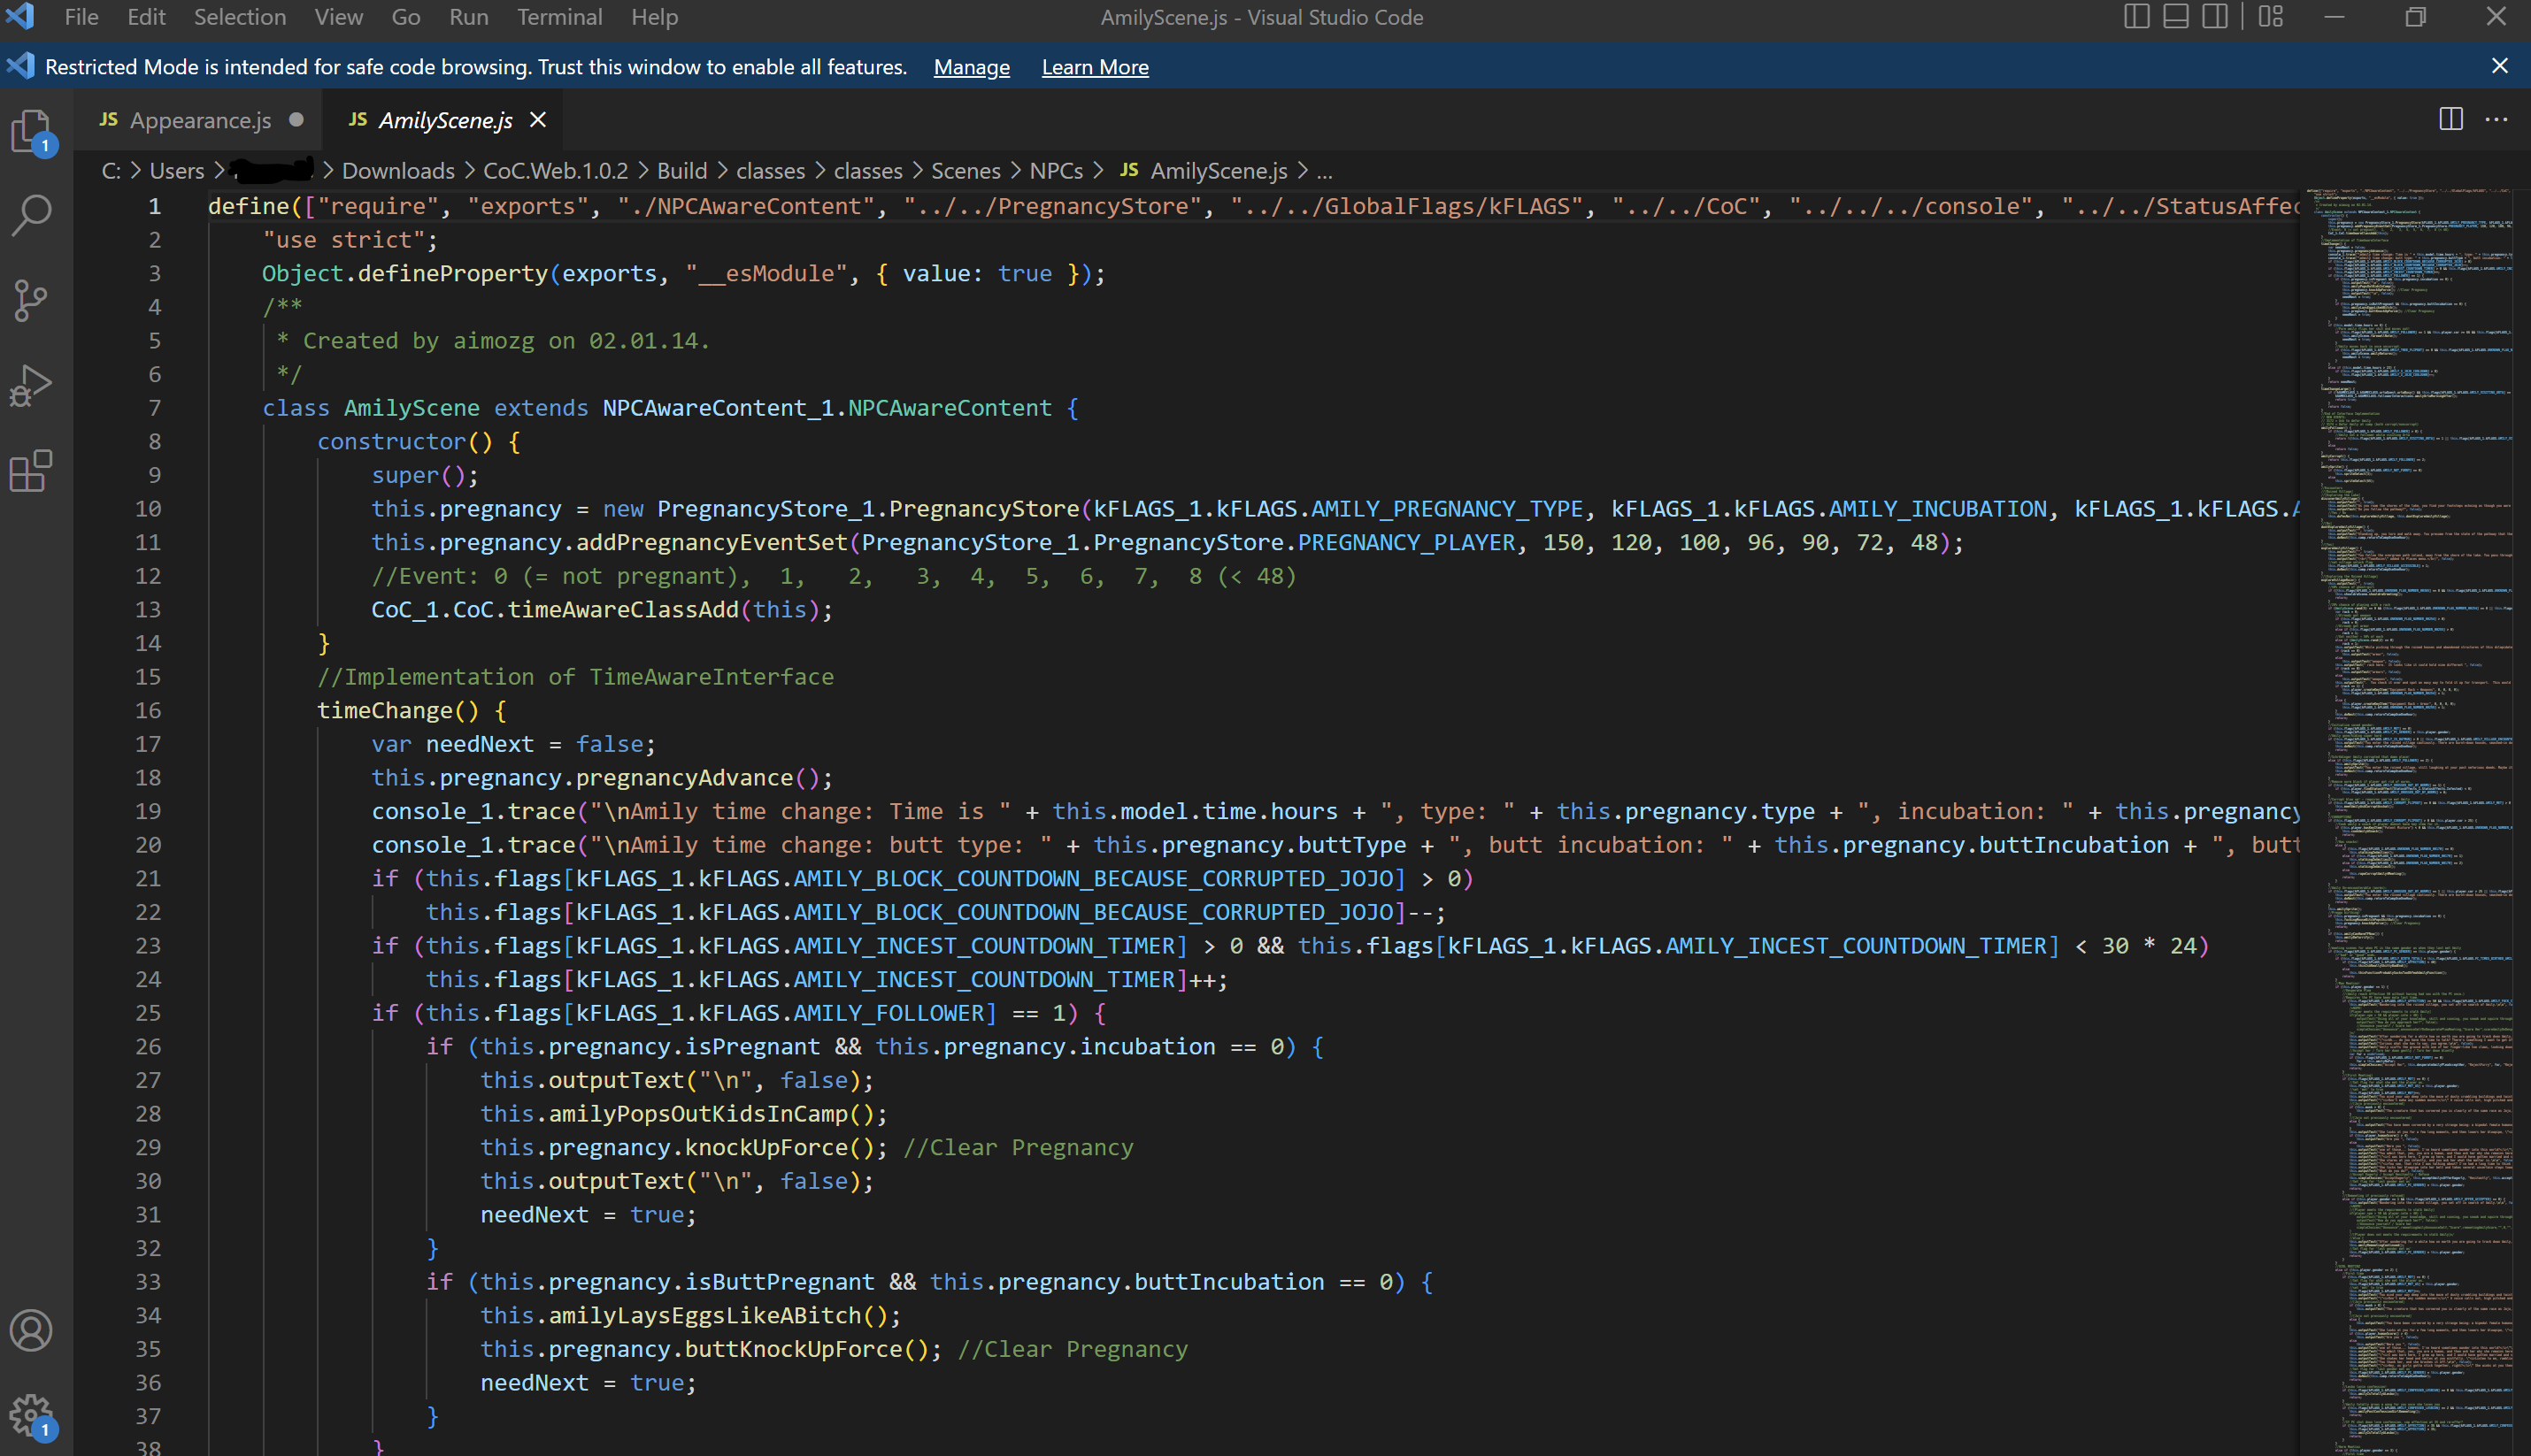Expand the NPCs breadcrumb folder
The width and height of the screenshot is (2531, 1456).
[x=1056, y=171]
